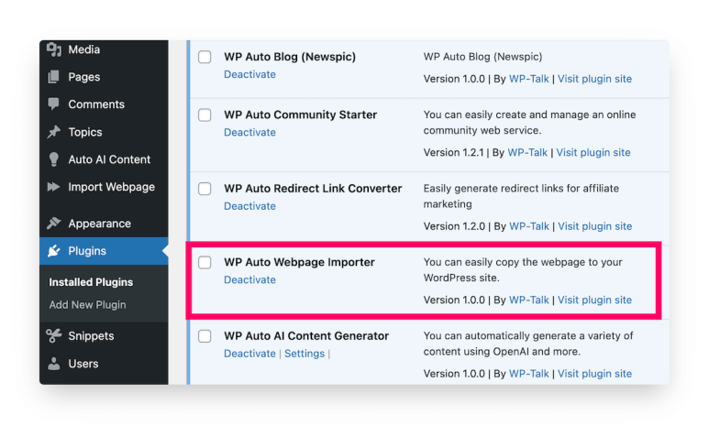Click description "You can easily copy the webpage"
Viewport: 709px width, 437px height.
pos(523,270)
